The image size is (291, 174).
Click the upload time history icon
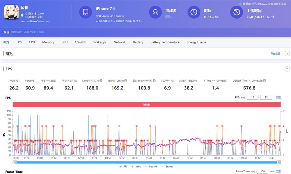(237, 12)
